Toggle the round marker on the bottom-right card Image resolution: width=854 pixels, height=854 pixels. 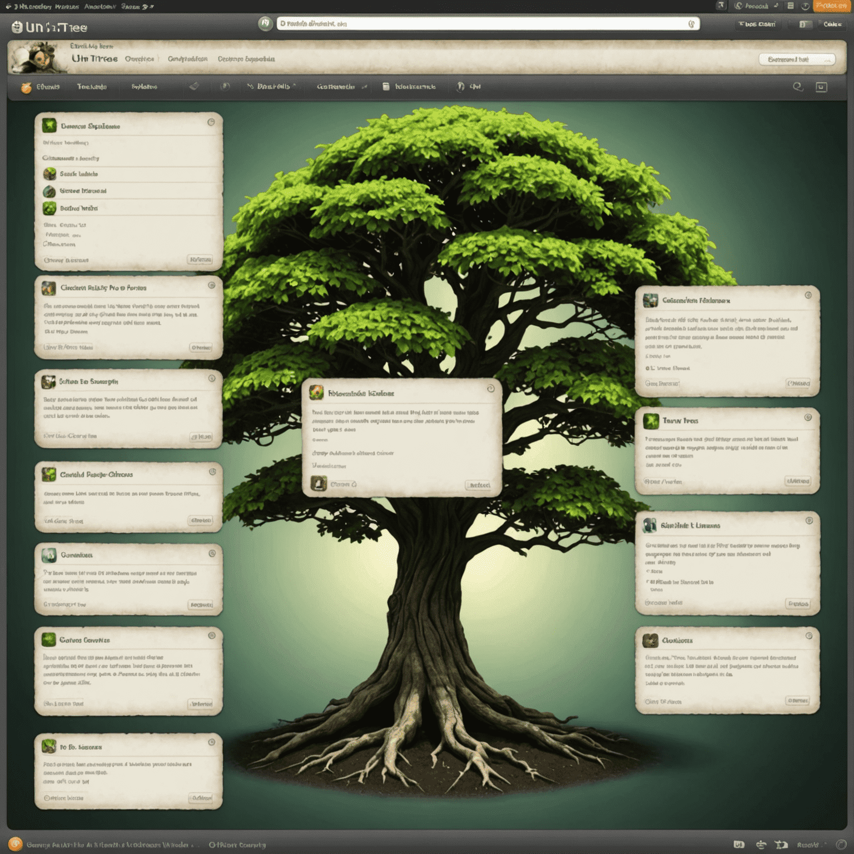pyautogui.click(x=809, y=635)
